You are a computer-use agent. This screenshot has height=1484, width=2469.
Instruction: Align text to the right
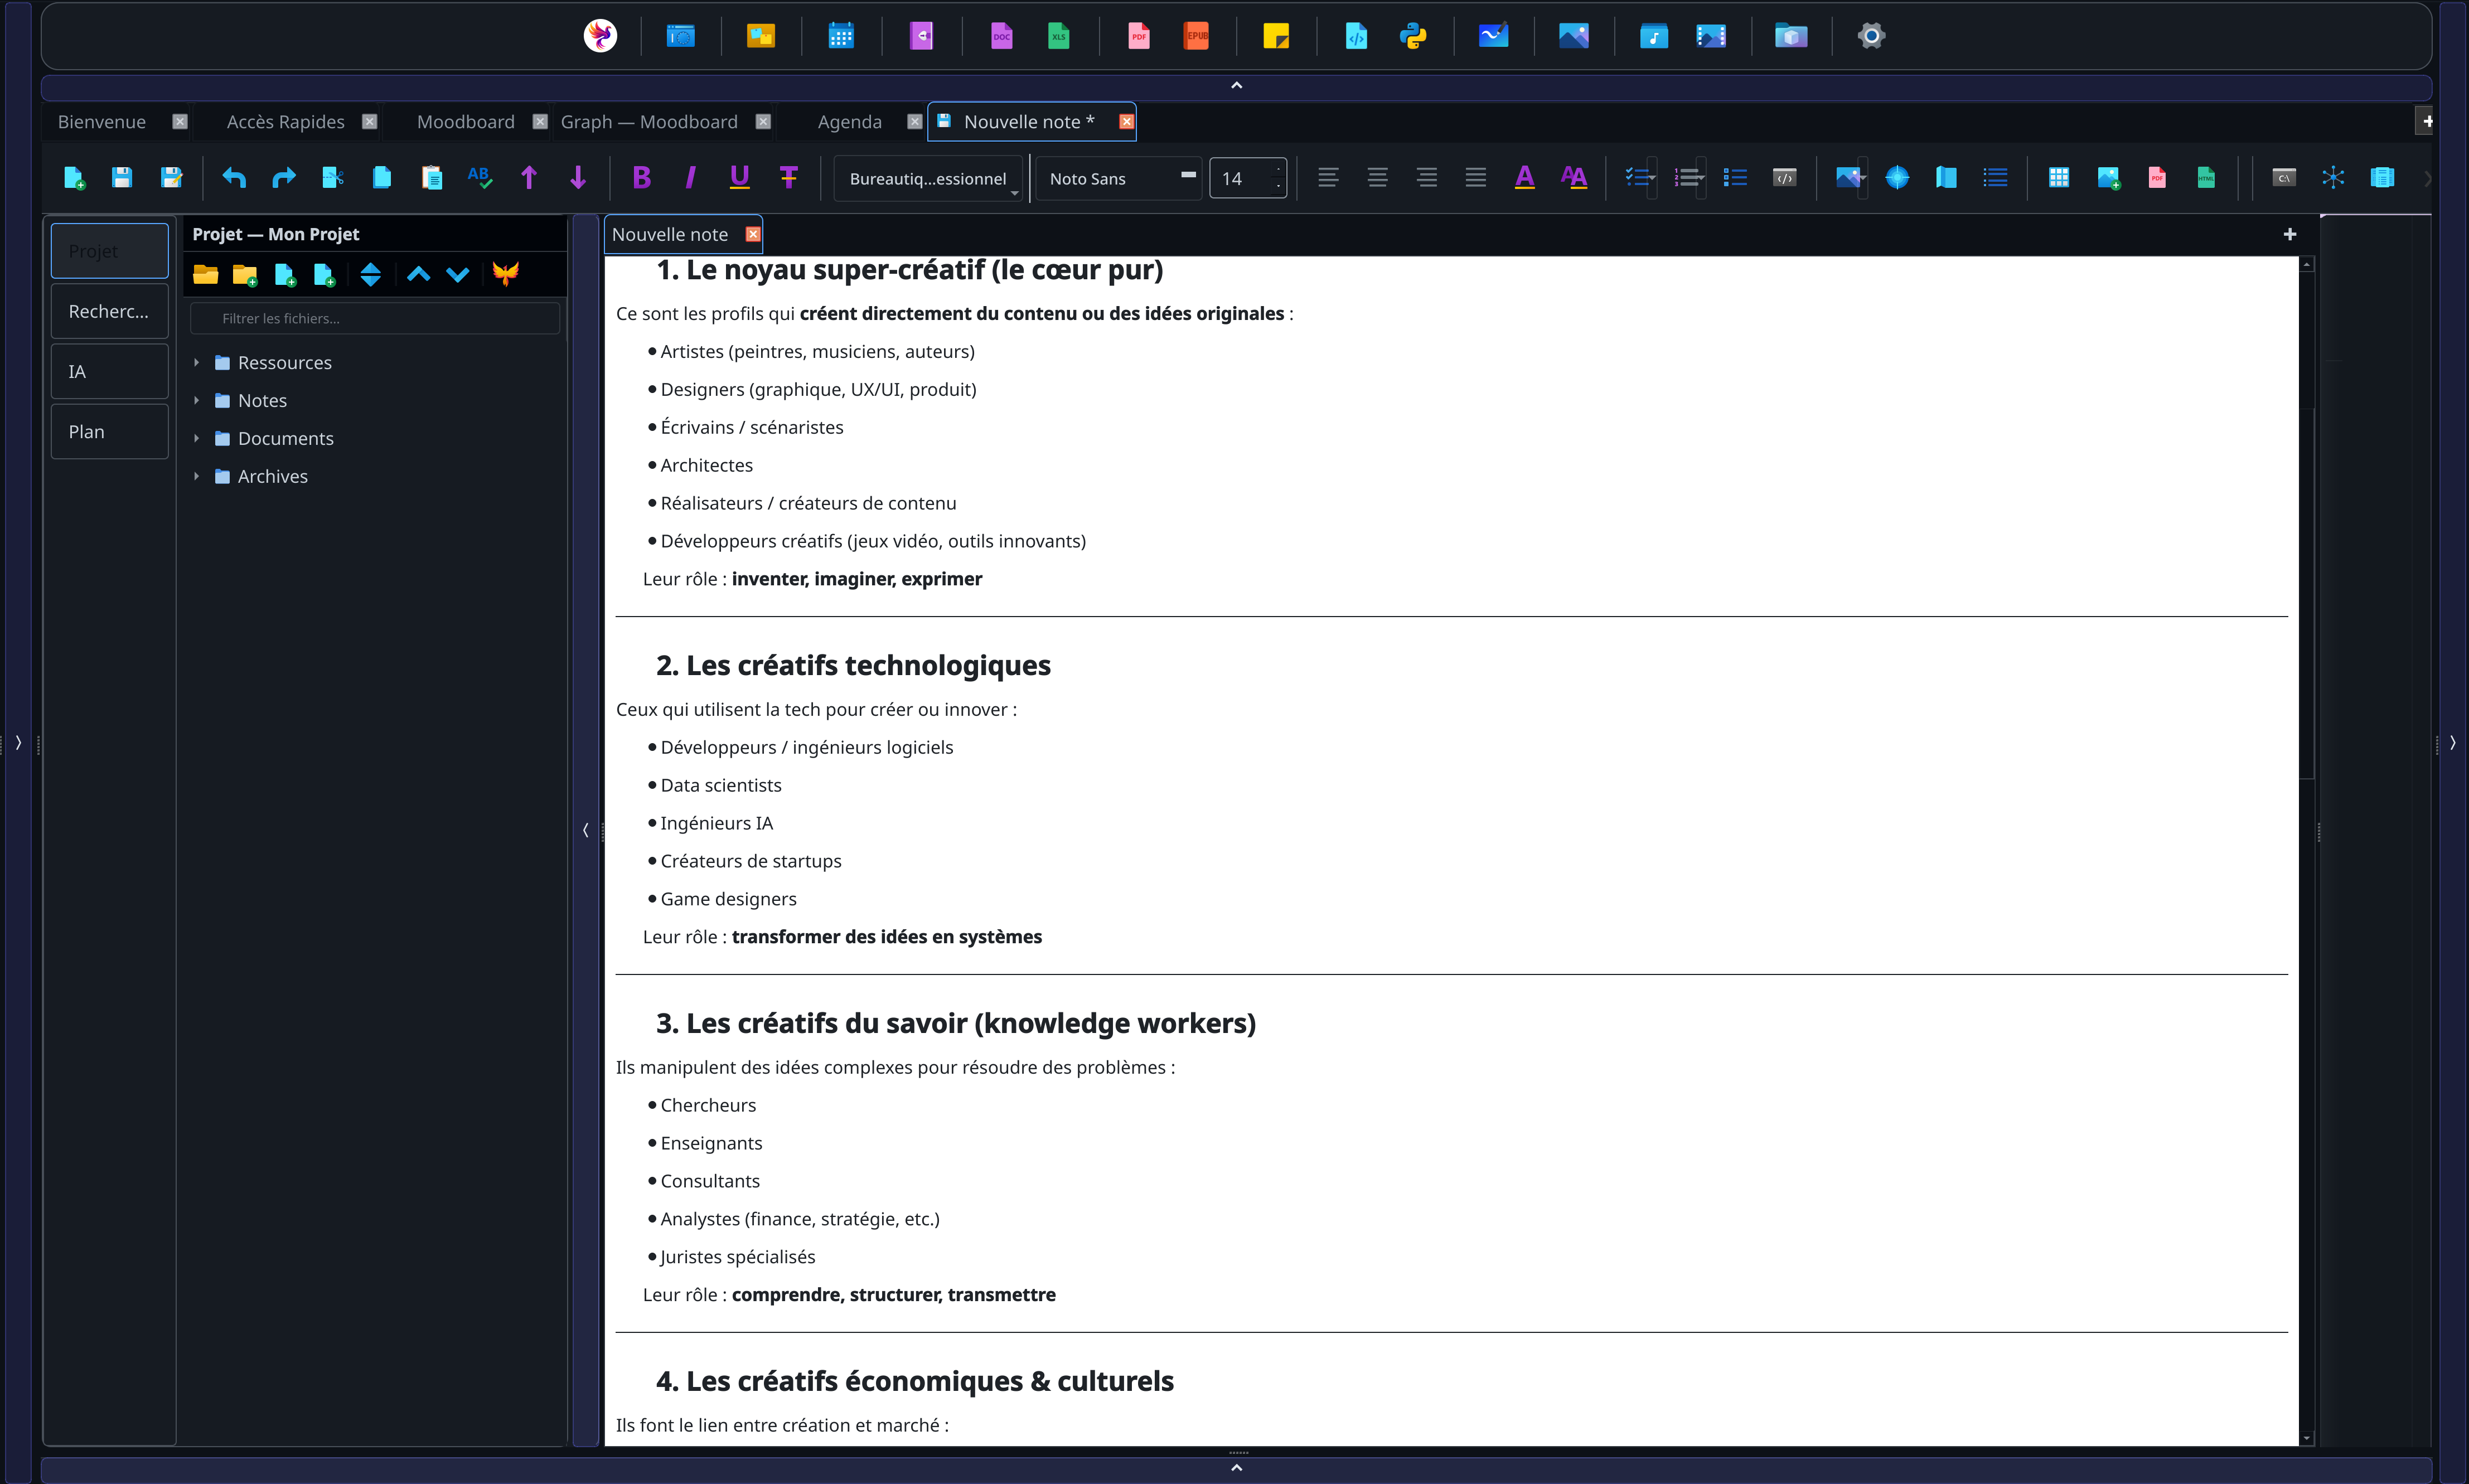coord(1427,178)
